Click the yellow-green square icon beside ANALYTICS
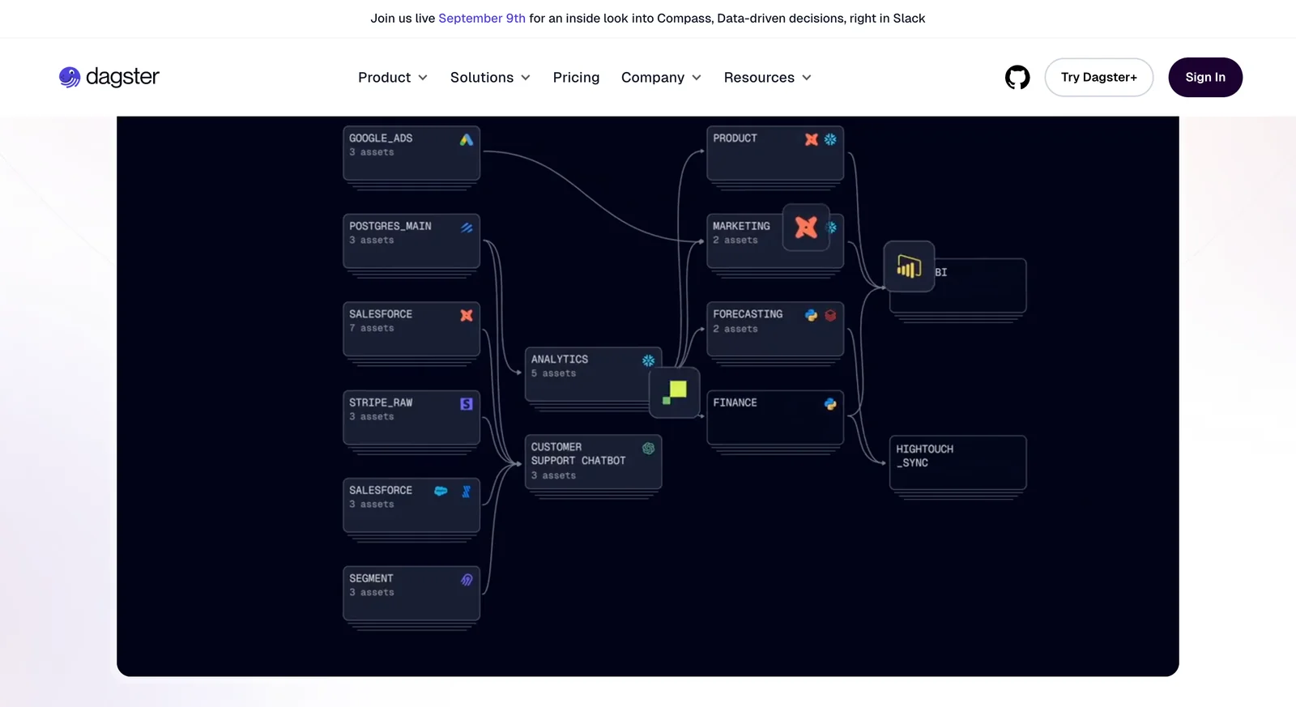The height and width of the screenshot is (707, 1296). [x=675, y=393]
